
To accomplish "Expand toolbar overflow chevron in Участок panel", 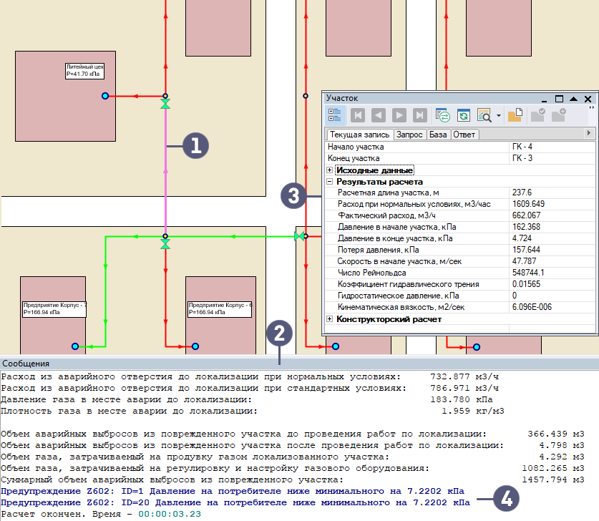I will 592,108.
